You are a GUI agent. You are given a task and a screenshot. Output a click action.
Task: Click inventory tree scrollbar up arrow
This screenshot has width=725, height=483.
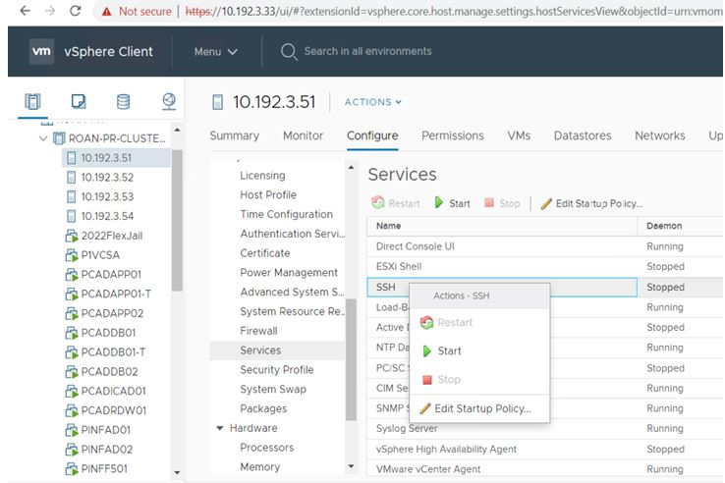177,131
